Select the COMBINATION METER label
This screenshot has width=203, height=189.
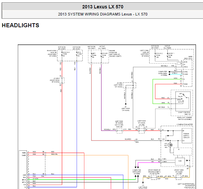point(185,124)
